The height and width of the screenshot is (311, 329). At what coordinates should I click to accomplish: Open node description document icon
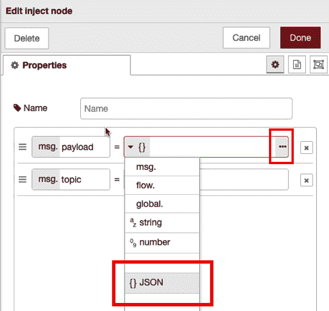[x=297, y=65]
